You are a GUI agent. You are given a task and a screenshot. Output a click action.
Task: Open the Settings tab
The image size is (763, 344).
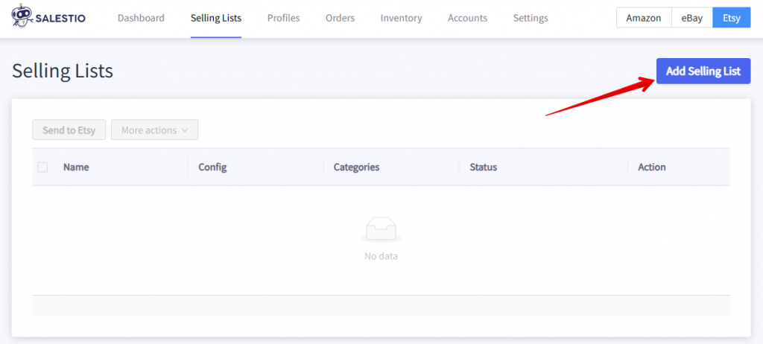click(x=530, y=18)
